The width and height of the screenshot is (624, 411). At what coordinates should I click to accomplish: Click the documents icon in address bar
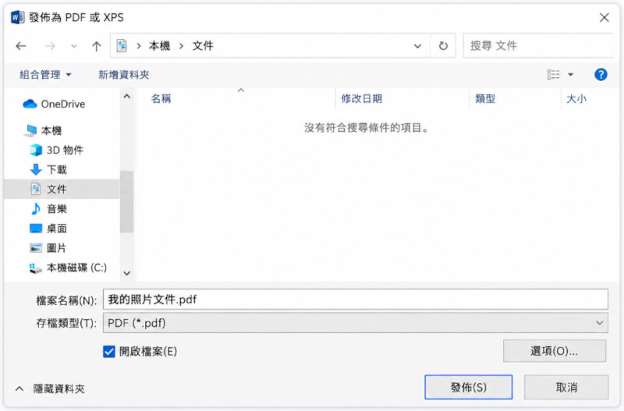coord(122,46)
